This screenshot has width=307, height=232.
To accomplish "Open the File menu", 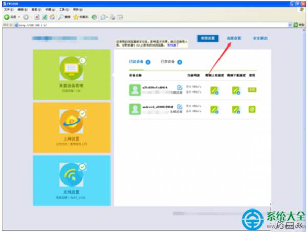I will click(x=9, y=9).
